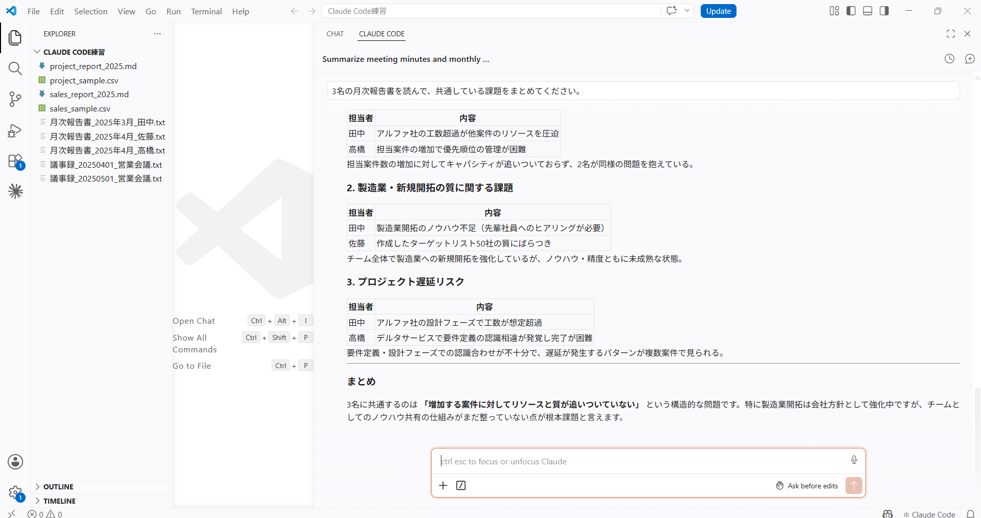The image size is (981, 518).
Task: Go forward in navigation history
Action: point(311,11)
